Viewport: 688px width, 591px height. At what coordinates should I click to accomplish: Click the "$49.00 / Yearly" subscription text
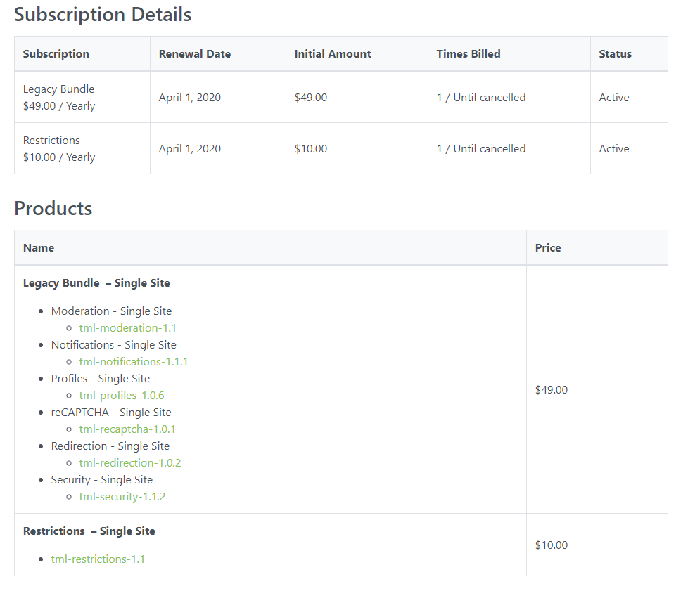pyautogui.click(x=59, y=106)
